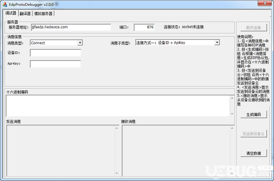274x181 pixels.
Task: Select the 模拟服务器 tab
Action: click(43, 14)
